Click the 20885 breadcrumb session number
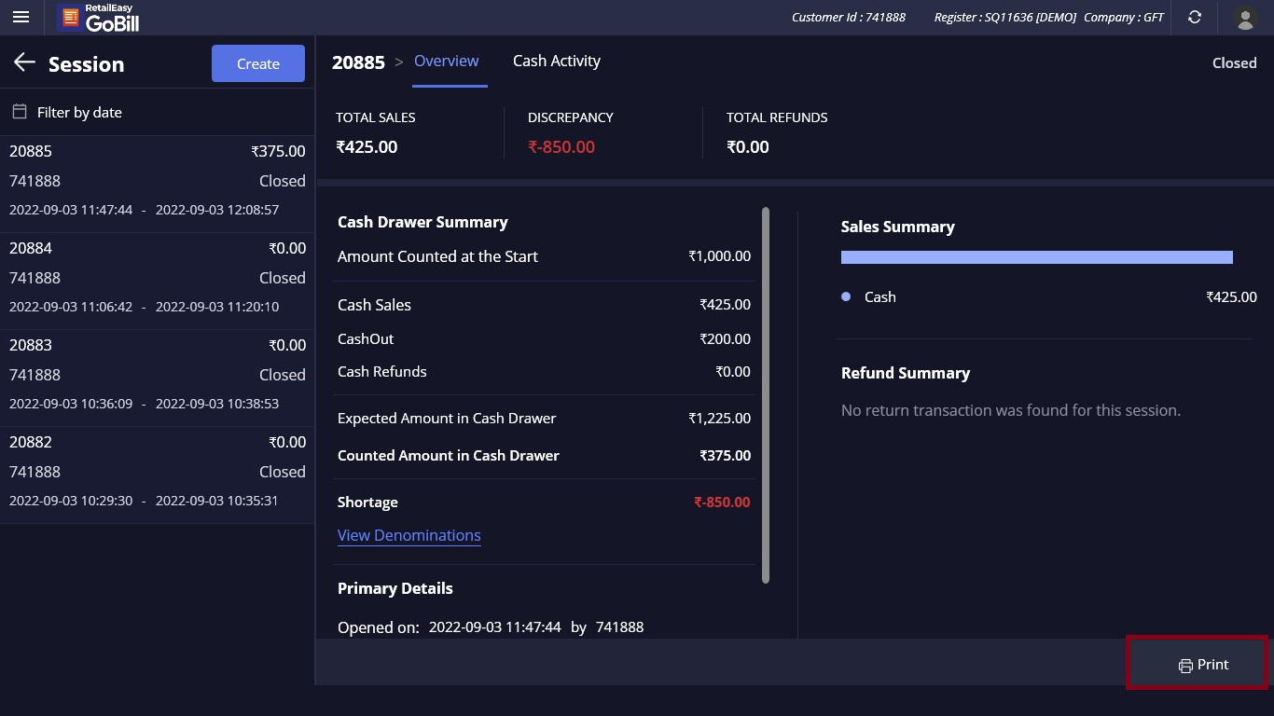 click(x=358, y=62)
